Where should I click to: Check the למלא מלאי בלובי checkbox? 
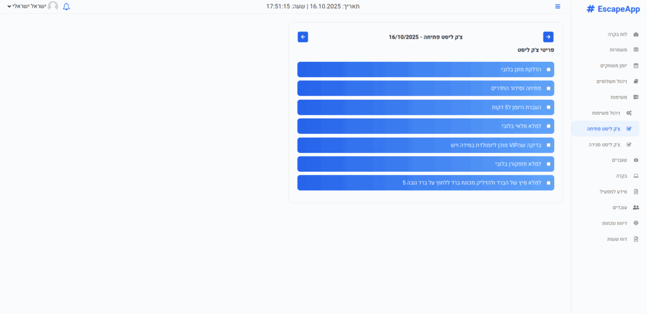[x=548, y=126]
